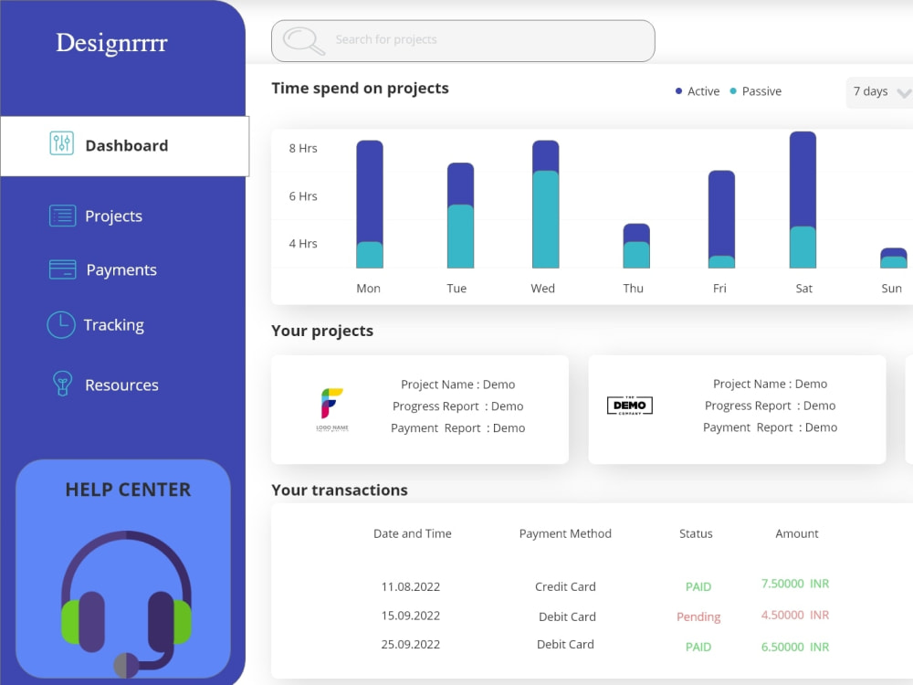The height and width of the screenshot is (685, 913).
Task: Click the 6.50000 INR amount
Action: (795, 648)
